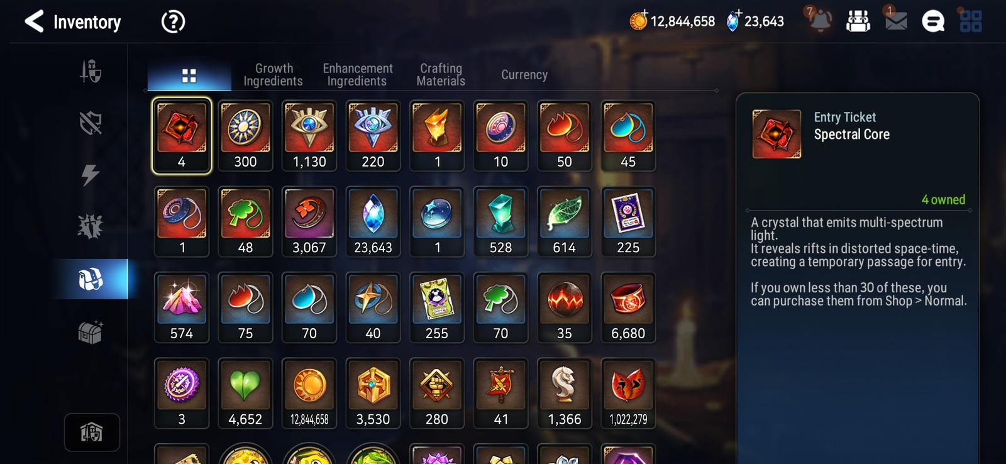The width and height of the screenshot is (1006, 464).
Task: Open the mail envelope icon
Action: click(x=896, y=21)
